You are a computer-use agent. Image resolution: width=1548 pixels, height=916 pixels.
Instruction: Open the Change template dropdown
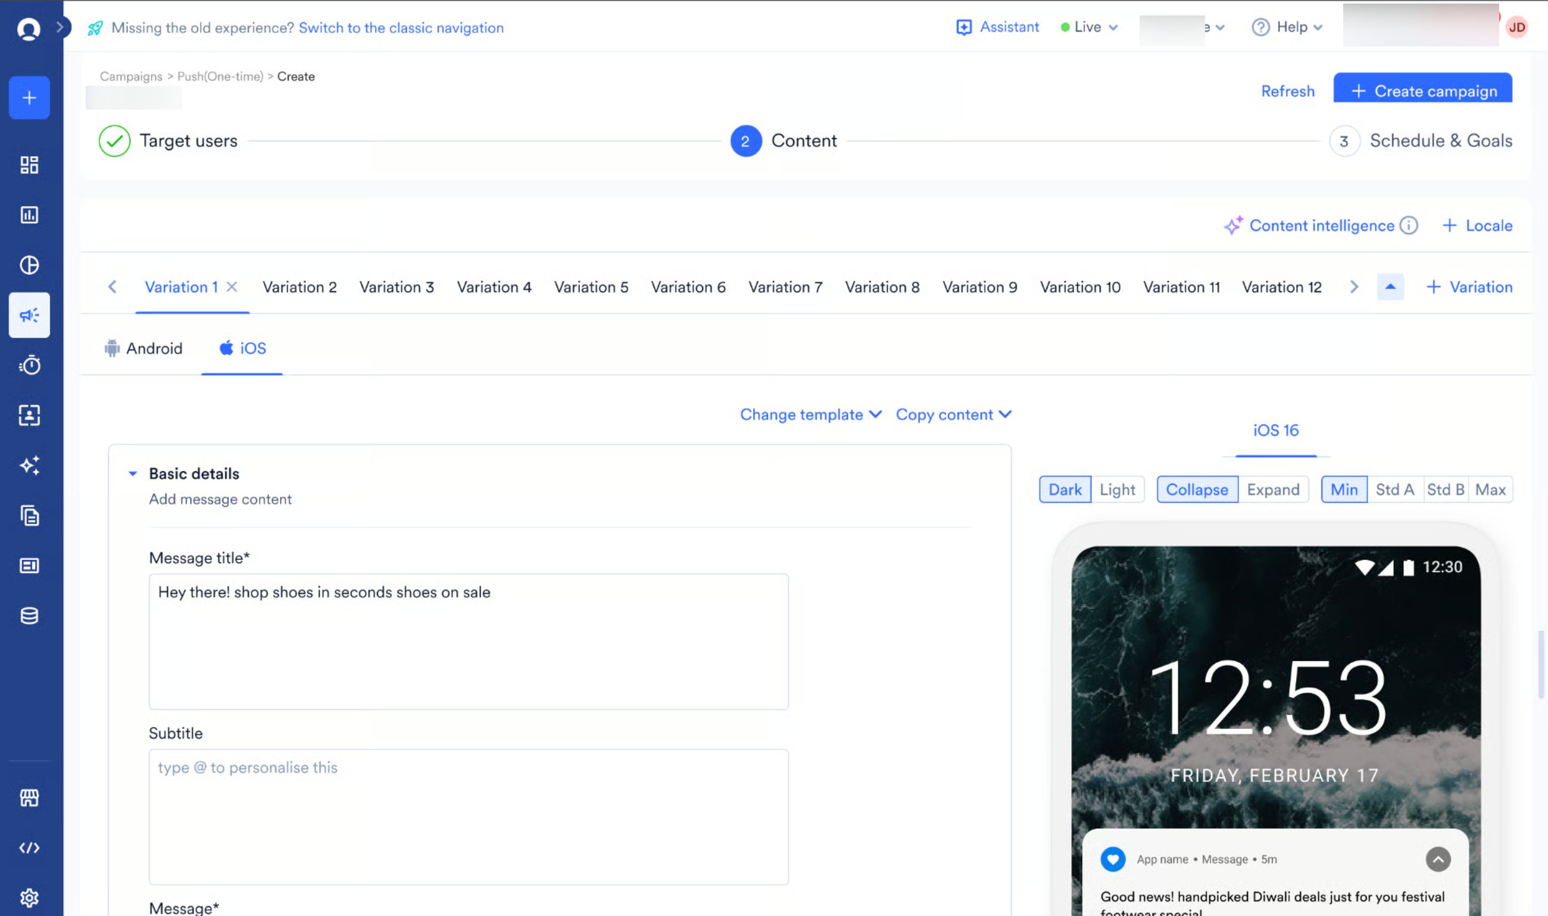coord(811,414)
